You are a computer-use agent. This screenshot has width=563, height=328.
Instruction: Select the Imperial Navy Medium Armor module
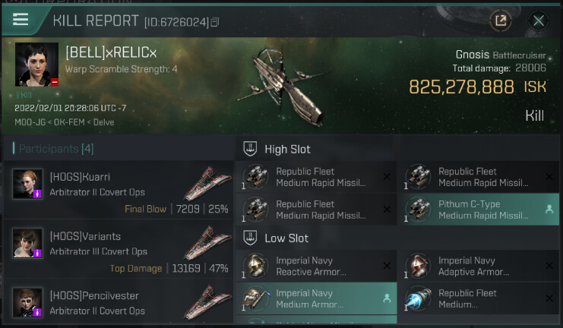pyautogui.click(x=316, y=298)
